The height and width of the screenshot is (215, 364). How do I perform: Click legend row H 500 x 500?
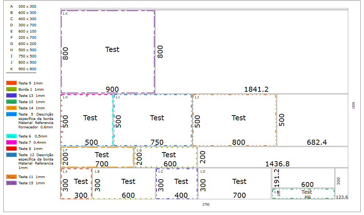[x=23, y=50]
